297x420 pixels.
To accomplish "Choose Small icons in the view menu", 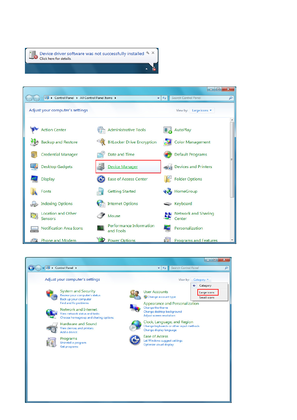I will point(207,298).
